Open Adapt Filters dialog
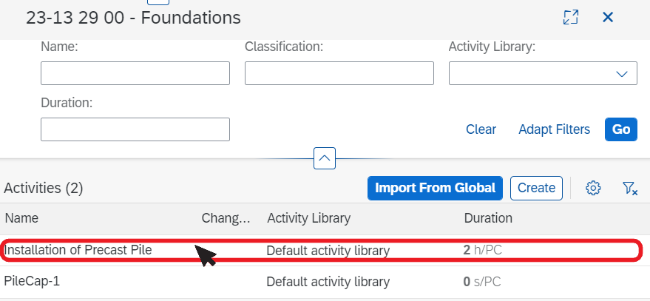This screenshot has width=650, height=301. (555, 129)
